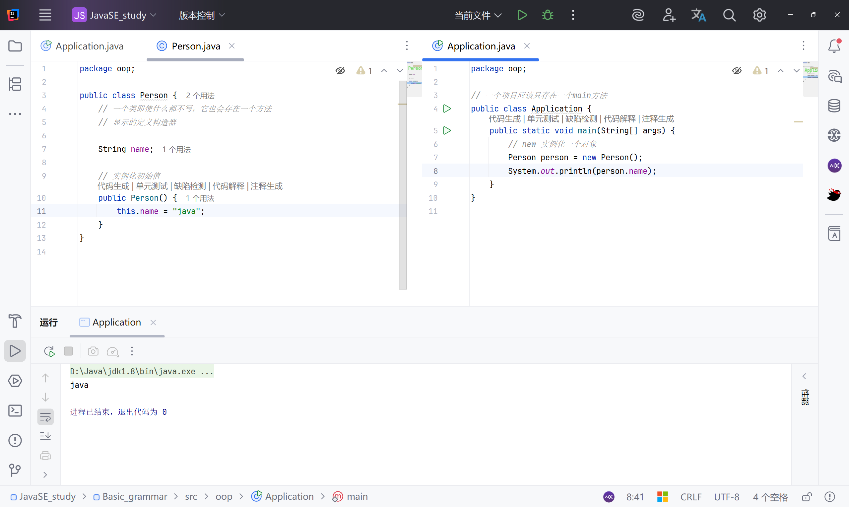Toggle soft-wrap in the run console
Viewport: 849px width, 507px height.
coord(45,417)
